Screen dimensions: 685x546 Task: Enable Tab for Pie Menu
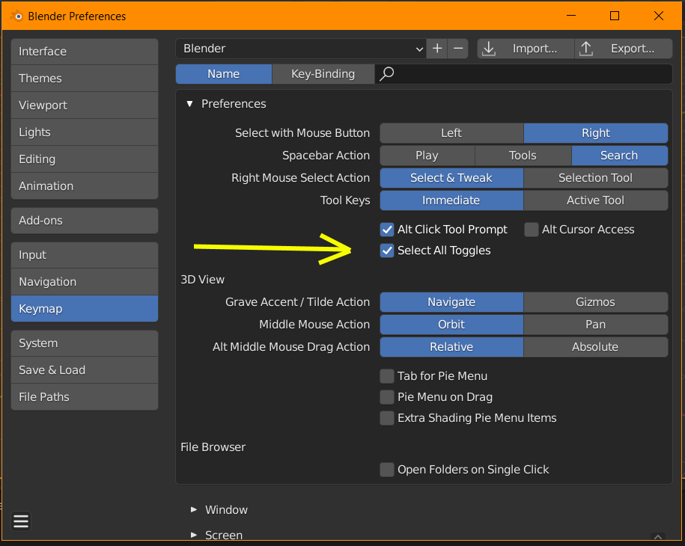pyautogui.click(x=387, y=376)
